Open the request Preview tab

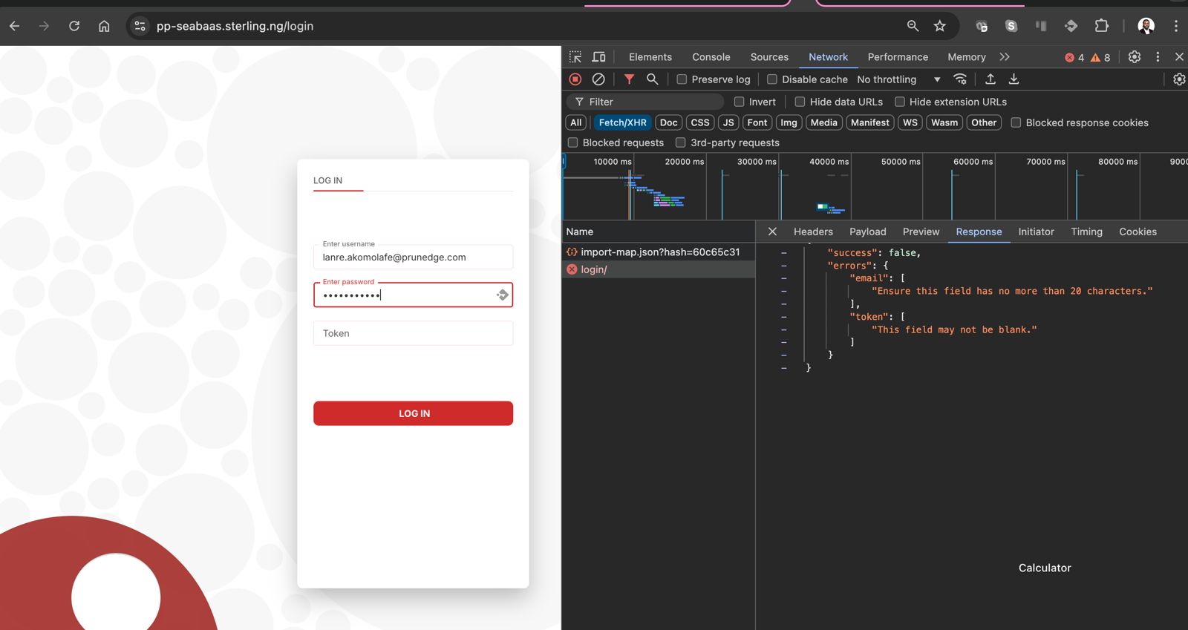click(x=921, y=232)
